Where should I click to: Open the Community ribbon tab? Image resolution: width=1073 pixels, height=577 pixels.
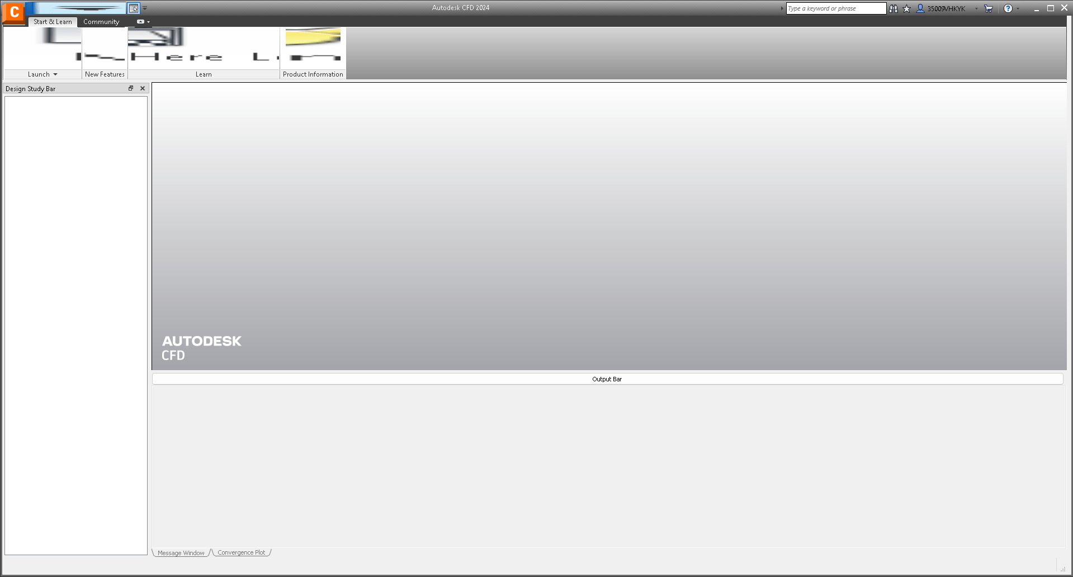pyautogui.click(x=101, y=22)
